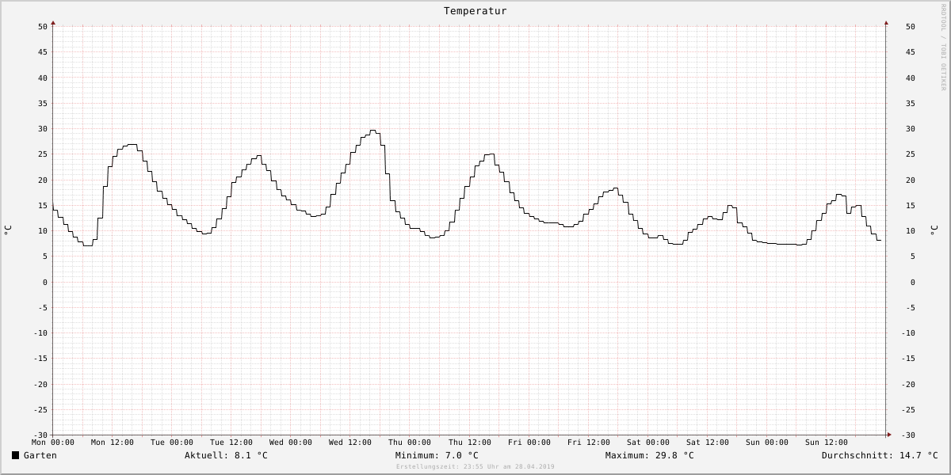Image resolution: width=951 pixels, height=475 pixels.
Task: Click the red arrow at the x-axis end
Action: (x=888, y=435)
